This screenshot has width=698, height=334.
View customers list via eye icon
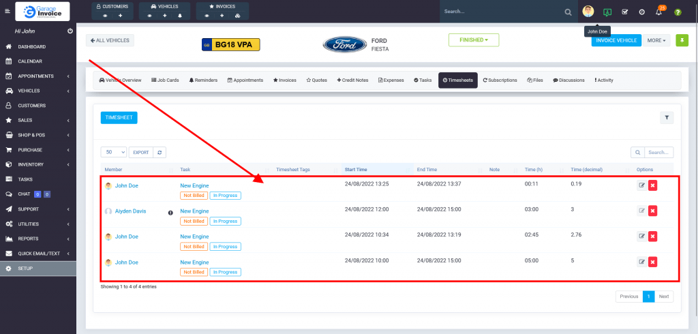coord(106,16)
